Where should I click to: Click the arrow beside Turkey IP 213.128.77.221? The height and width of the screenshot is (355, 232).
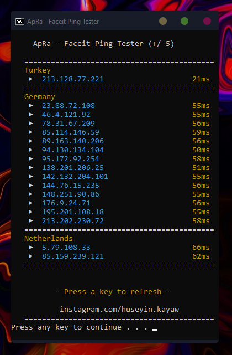tap(31, 79)
